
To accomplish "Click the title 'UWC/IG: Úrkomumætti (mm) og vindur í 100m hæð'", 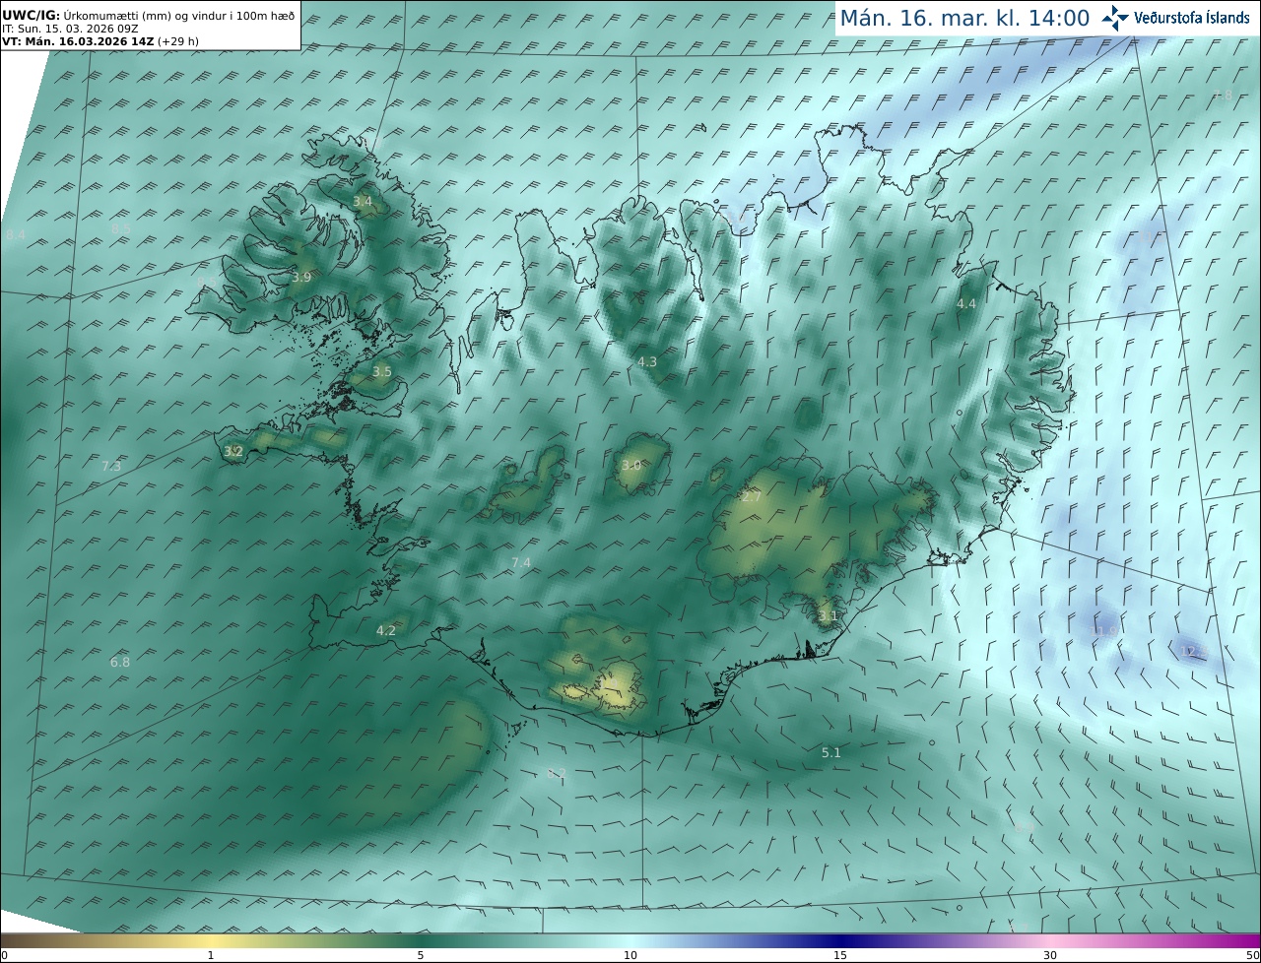I will (x=149, y=16).
